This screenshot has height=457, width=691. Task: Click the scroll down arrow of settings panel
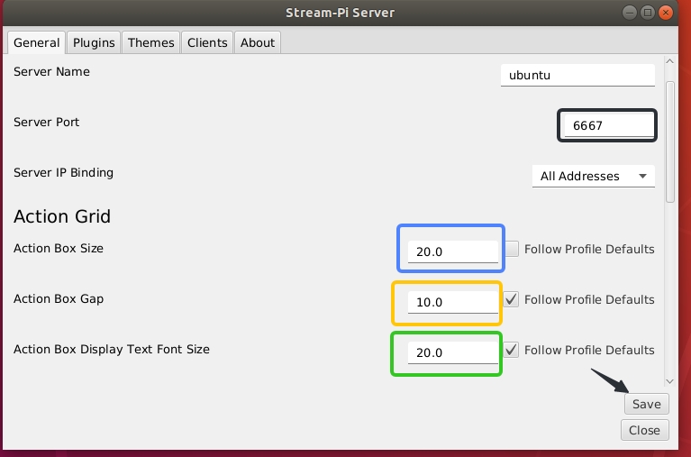tap(670, 381)
